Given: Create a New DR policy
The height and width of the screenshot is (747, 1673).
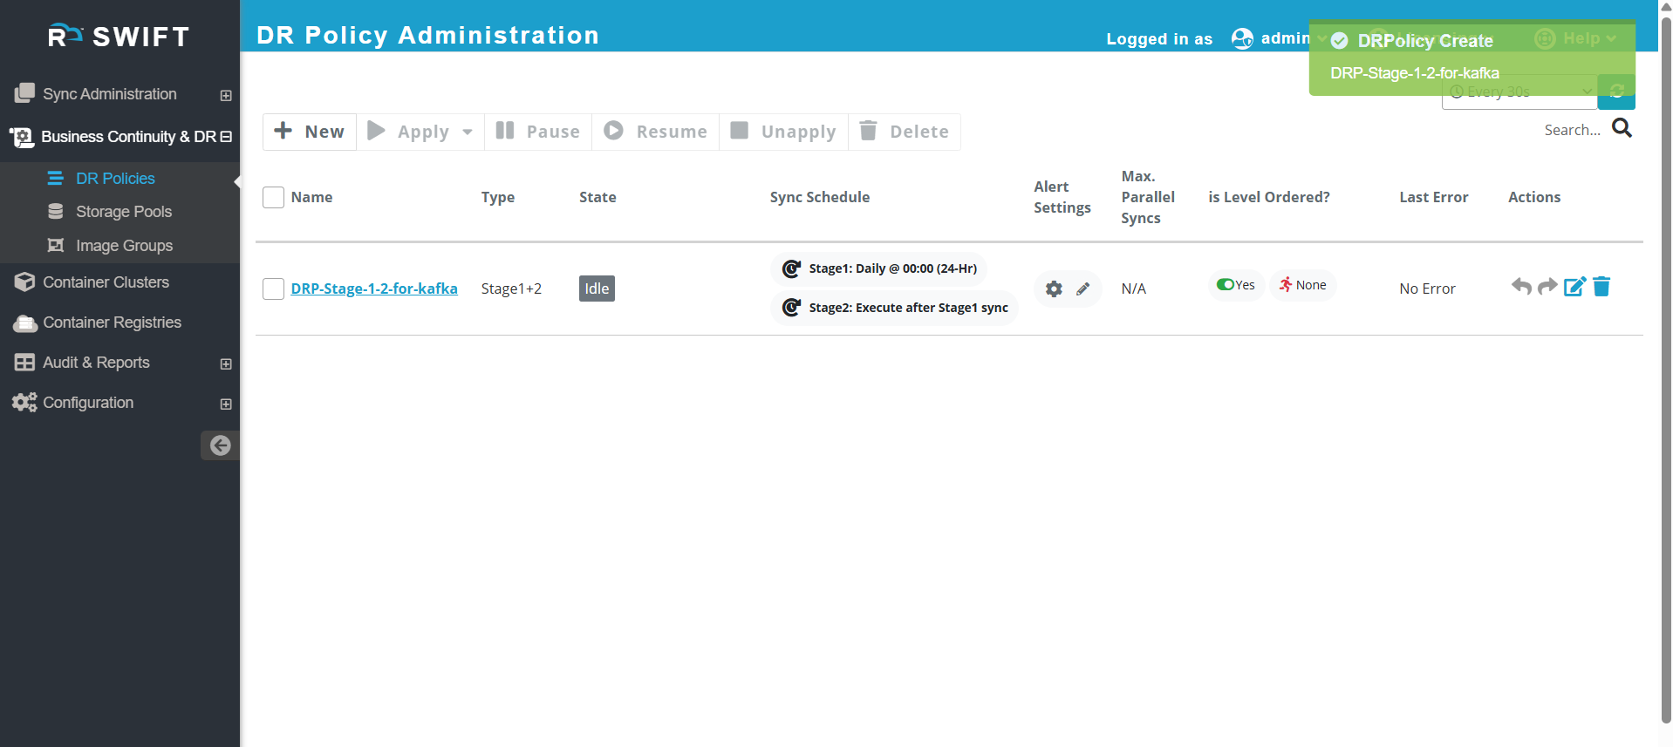Looking at the screenshot, I should click(310, 132).
